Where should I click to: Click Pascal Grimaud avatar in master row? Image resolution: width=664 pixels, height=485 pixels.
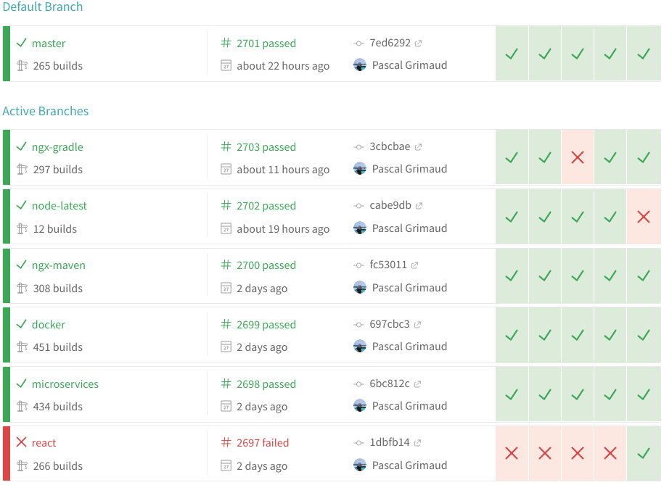(360, 65)
